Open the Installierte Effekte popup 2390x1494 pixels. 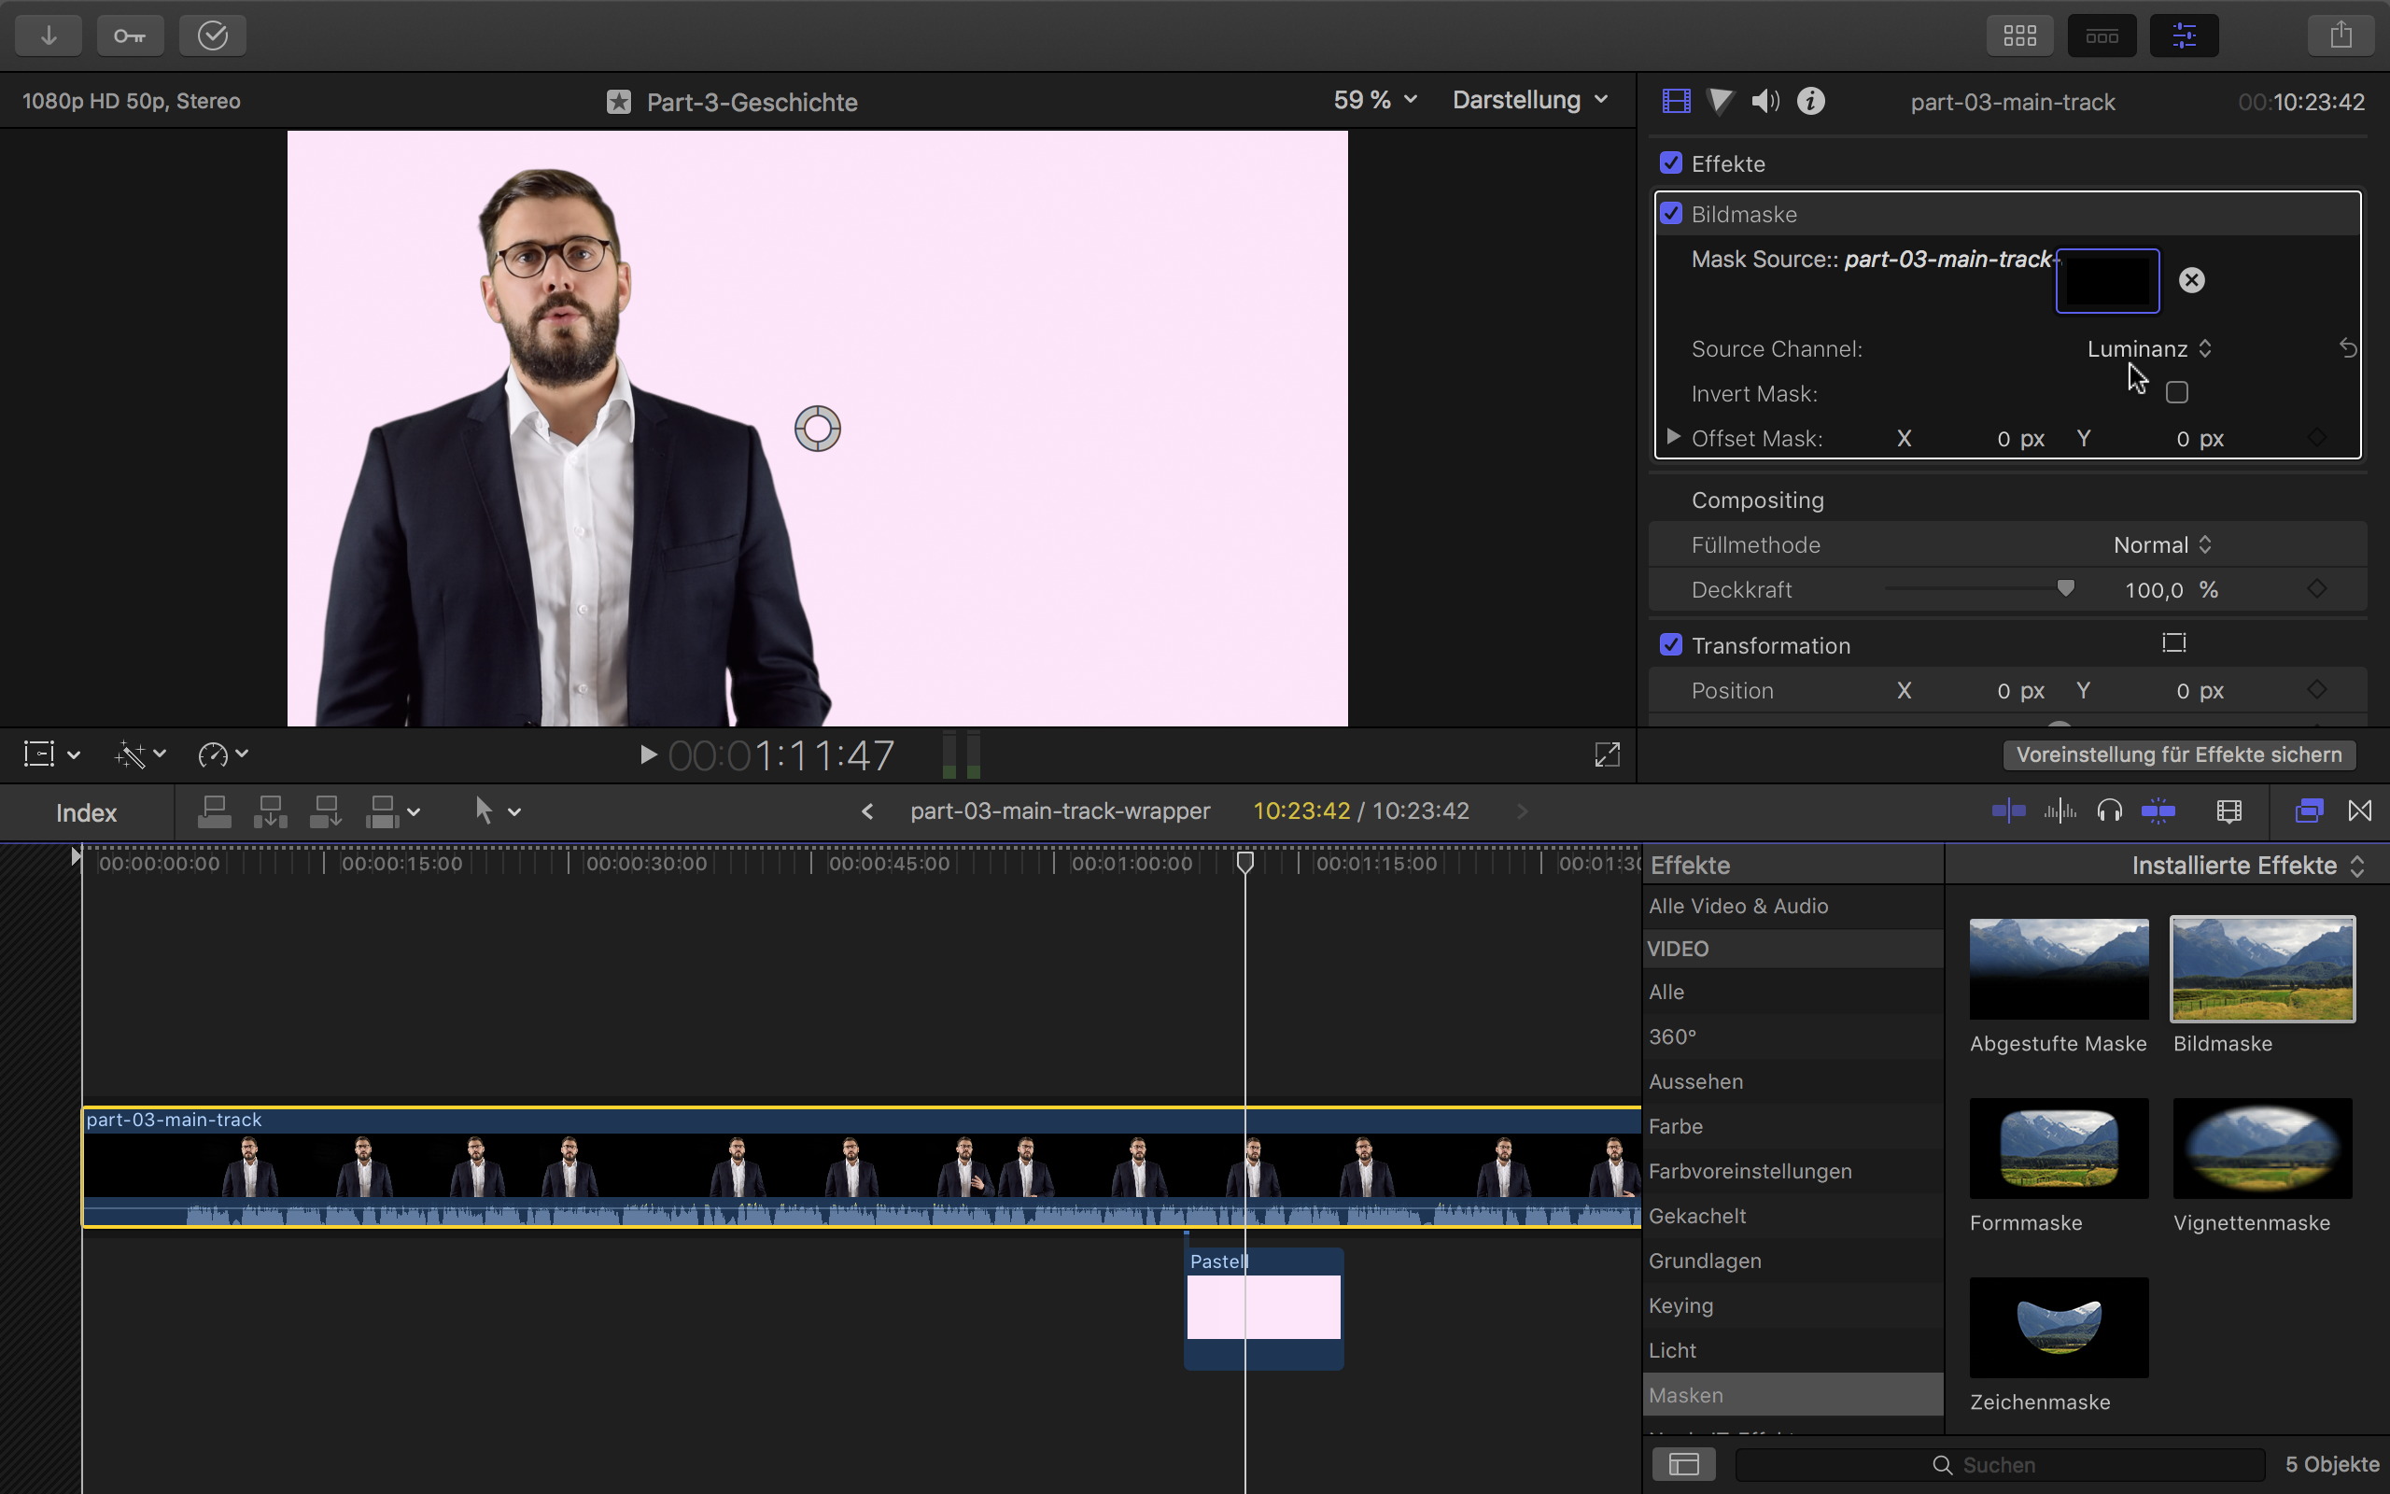[x=2248, y=866]
